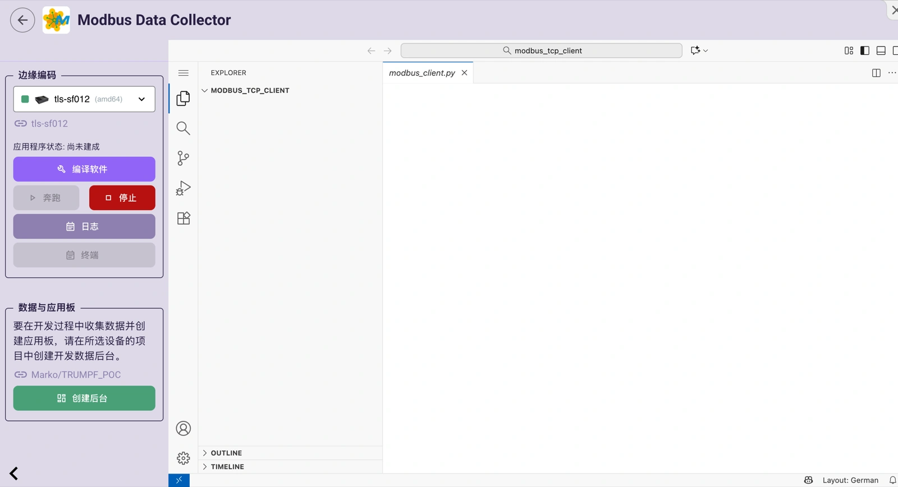This screenshot has height=487, width=898.
Task: Click the green 创建后台 button
Action: pyautogui.click(x=84, y=398)
